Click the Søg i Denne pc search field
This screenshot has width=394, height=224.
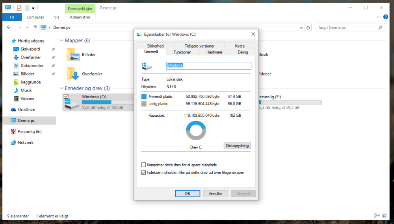click(x=347, y=28)
